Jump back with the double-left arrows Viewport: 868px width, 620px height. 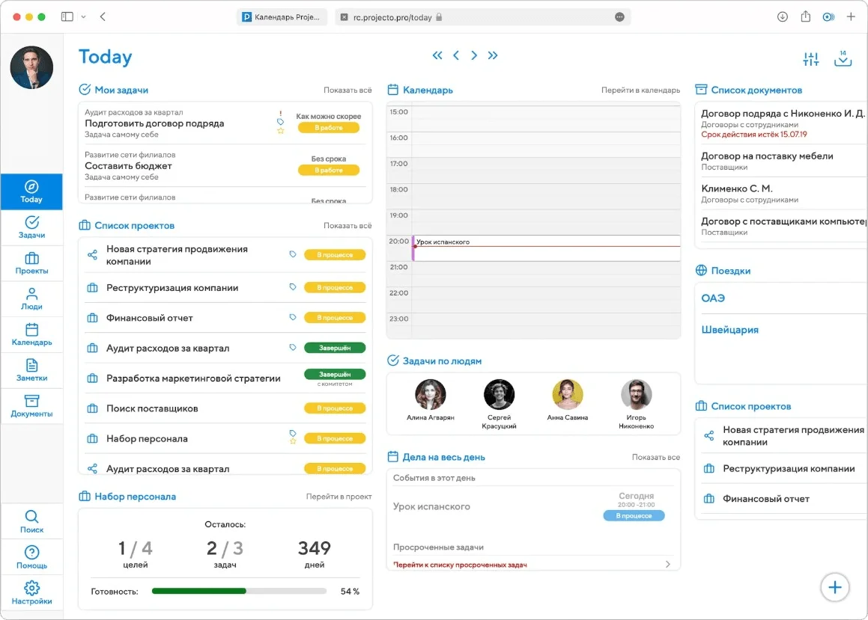pos(437,55)
